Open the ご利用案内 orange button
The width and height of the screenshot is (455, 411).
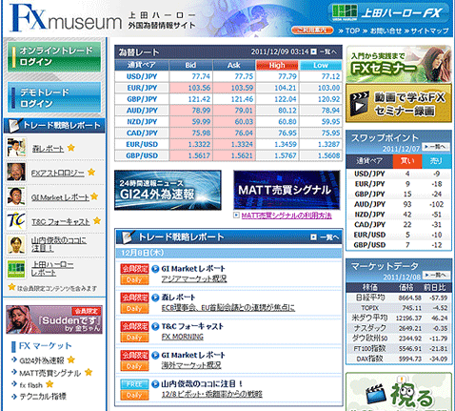[x=312, y=31]
